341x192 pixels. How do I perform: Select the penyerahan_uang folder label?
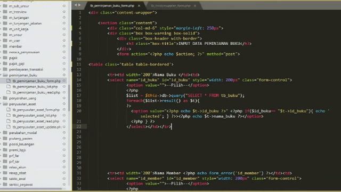click(x=22, y=98)
